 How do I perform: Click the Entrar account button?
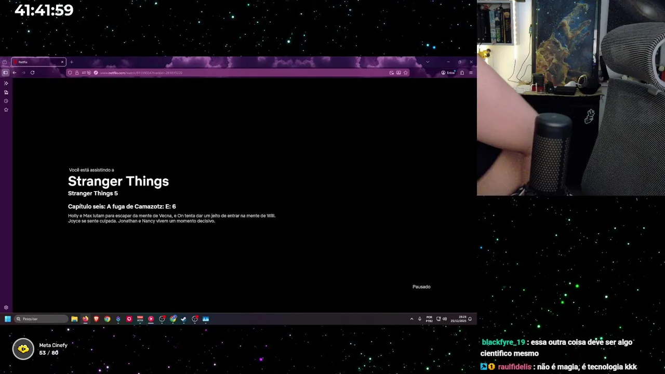click(x=448, y=73)
